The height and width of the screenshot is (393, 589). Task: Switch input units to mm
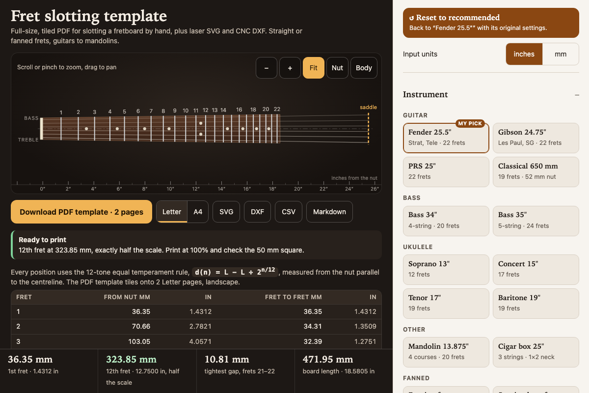(561, 54)
